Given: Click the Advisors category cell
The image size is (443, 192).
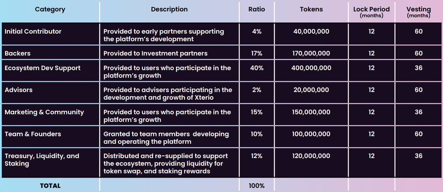Looking at the screenshot, I should pyautogui.click(x=18, y=90).
